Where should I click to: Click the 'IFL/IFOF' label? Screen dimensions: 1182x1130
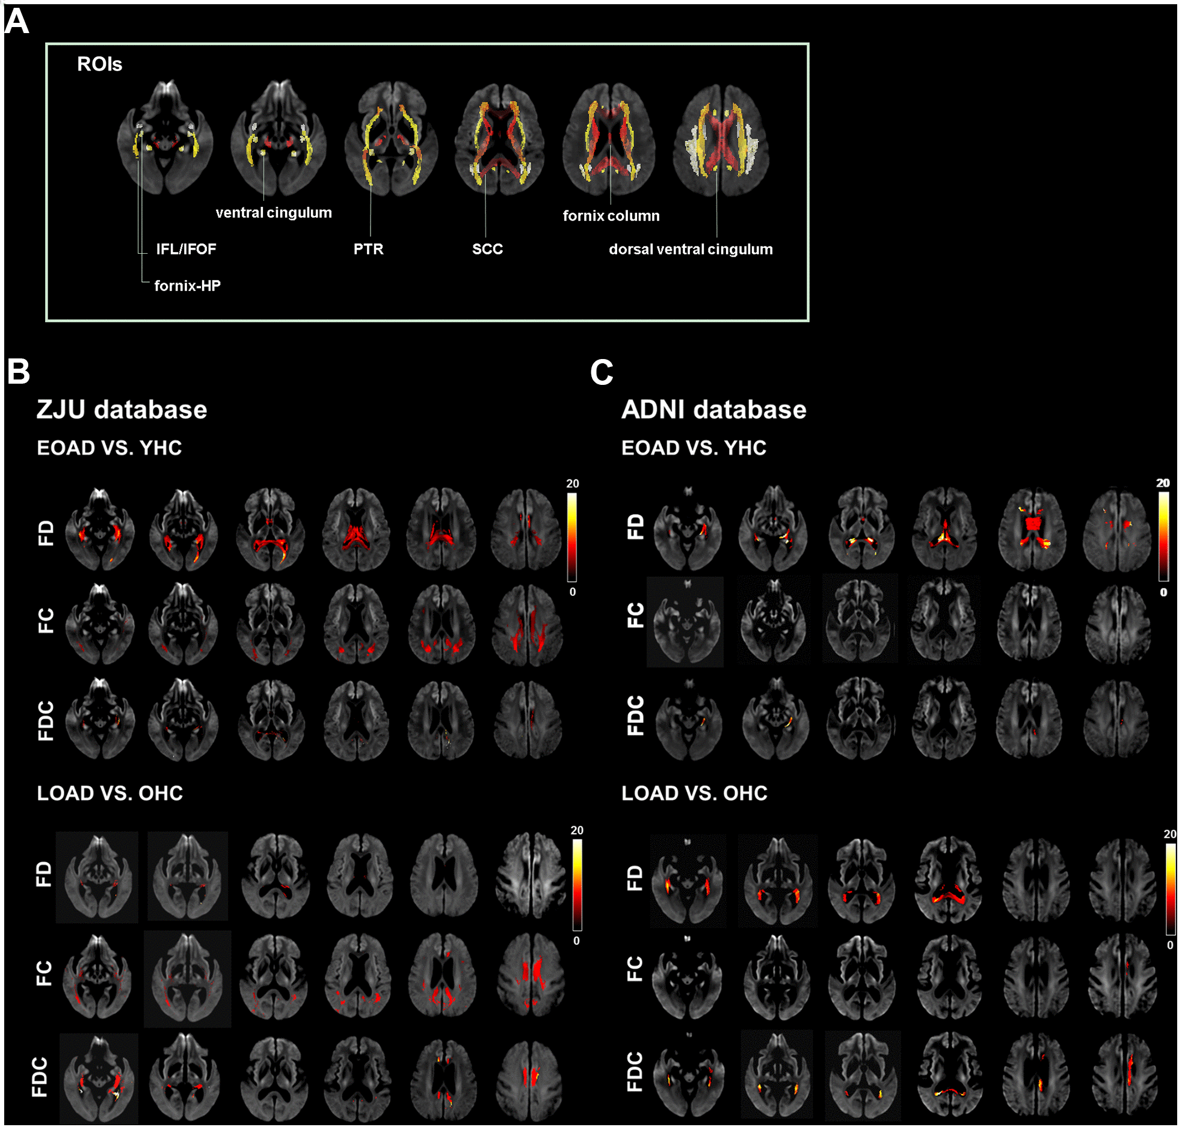click(x=185, y=249)
